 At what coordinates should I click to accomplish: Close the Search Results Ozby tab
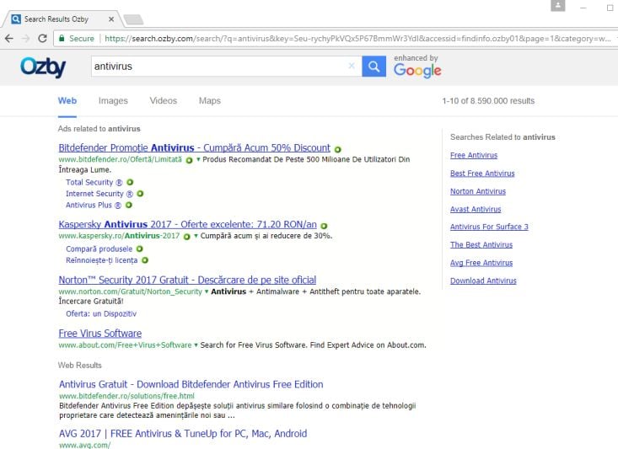coord(111,19)
